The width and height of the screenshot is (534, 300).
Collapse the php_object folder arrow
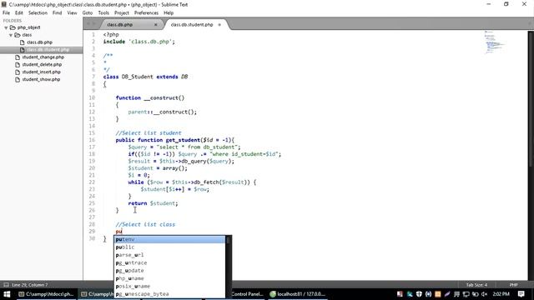click(x=6, y=27)
